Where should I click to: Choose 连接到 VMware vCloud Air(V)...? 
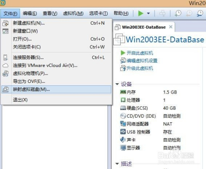pyautogui.click(x=56, y=66)
